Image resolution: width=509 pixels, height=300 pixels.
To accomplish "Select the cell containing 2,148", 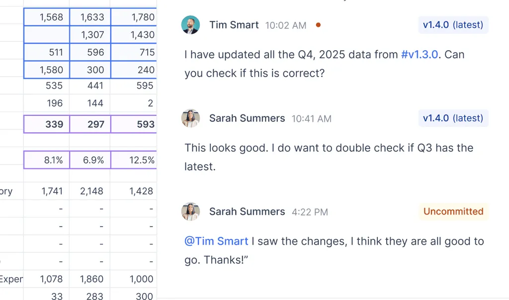I will pyautogui.click(x=90, y=191).
